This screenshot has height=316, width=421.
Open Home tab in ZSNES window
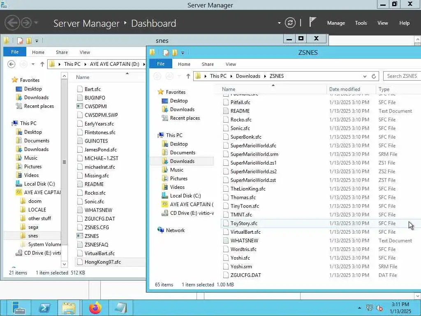pyautogui.click(x=184, y=64)
